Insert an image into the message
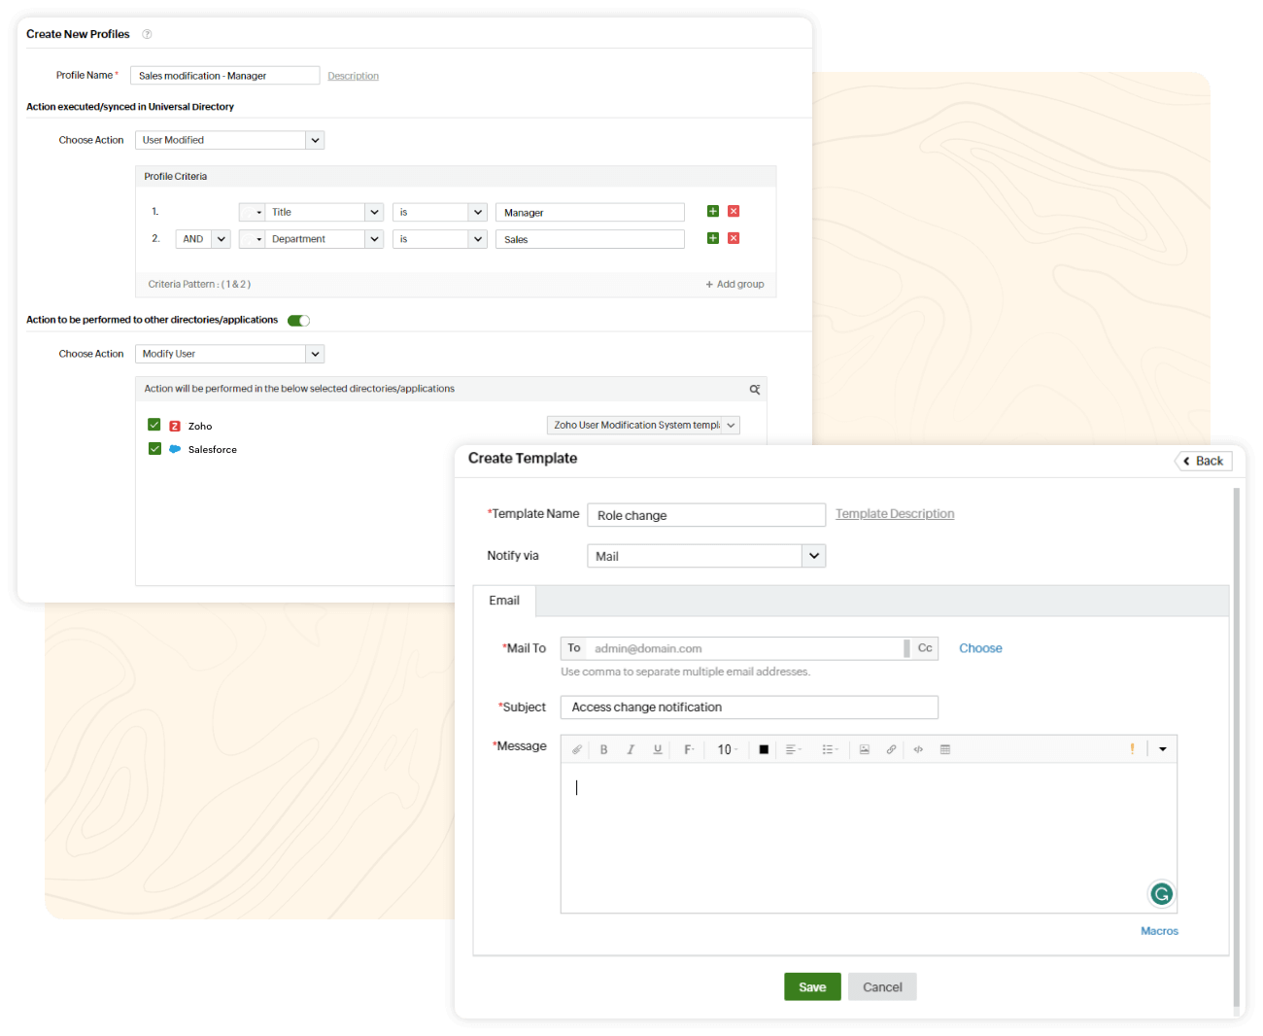This screenshot has width=1263, height=1036. coord(864,748)
